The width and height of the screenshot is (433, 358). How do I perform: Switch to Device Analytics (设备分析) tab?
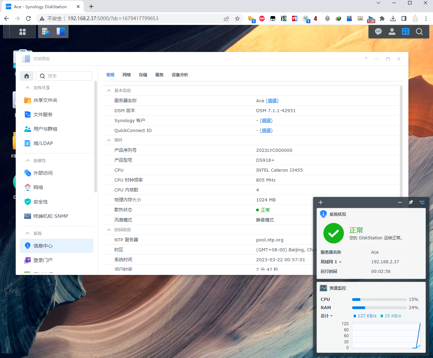tap(180, 75)
